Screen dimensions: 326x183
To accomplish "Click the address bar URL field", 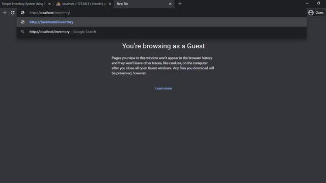I will click(x=162, y=13).
